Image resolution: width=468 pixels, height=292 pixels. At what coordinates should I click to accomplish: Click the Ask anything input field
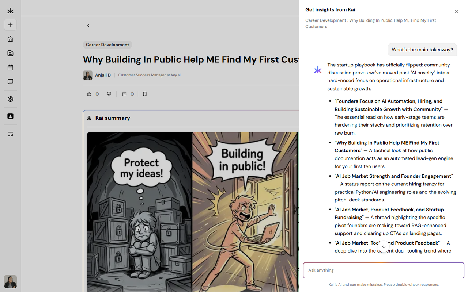(384, 270)
